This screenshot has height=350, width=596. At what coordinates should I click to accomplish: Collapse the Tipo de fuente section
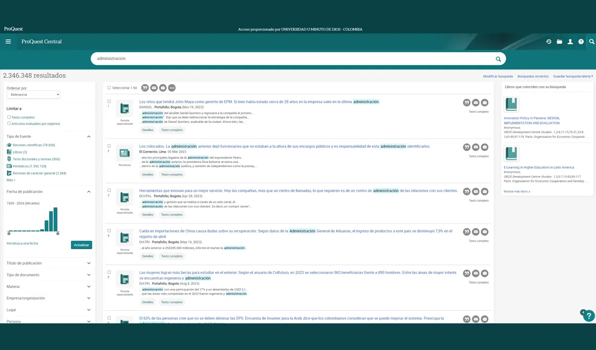[88, 137]
